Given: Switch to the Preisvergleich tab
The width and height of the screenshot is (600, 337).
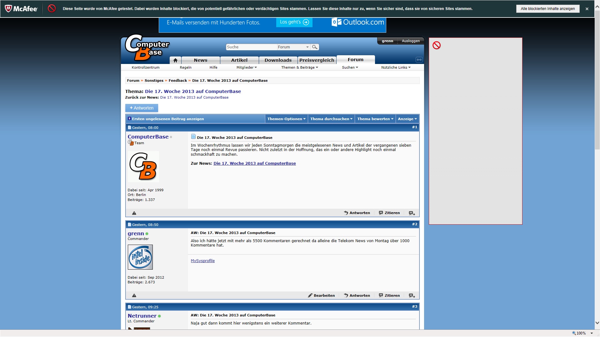Looking at the screenshot, I should [317, 60].
